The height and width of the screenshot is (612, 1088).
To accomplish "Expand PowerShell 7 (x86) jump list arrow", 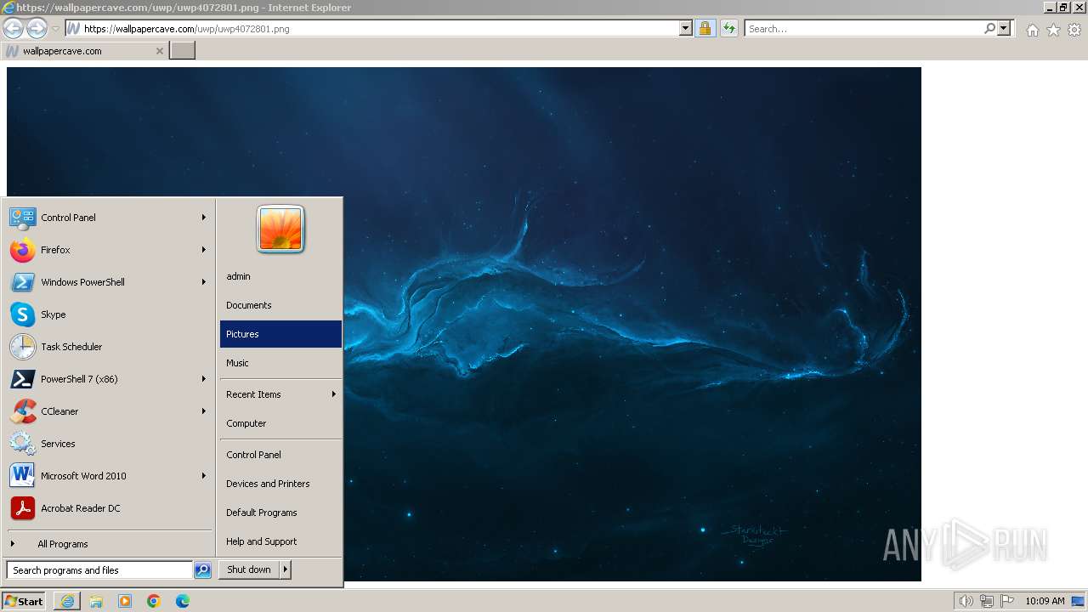I will point(204,379).
